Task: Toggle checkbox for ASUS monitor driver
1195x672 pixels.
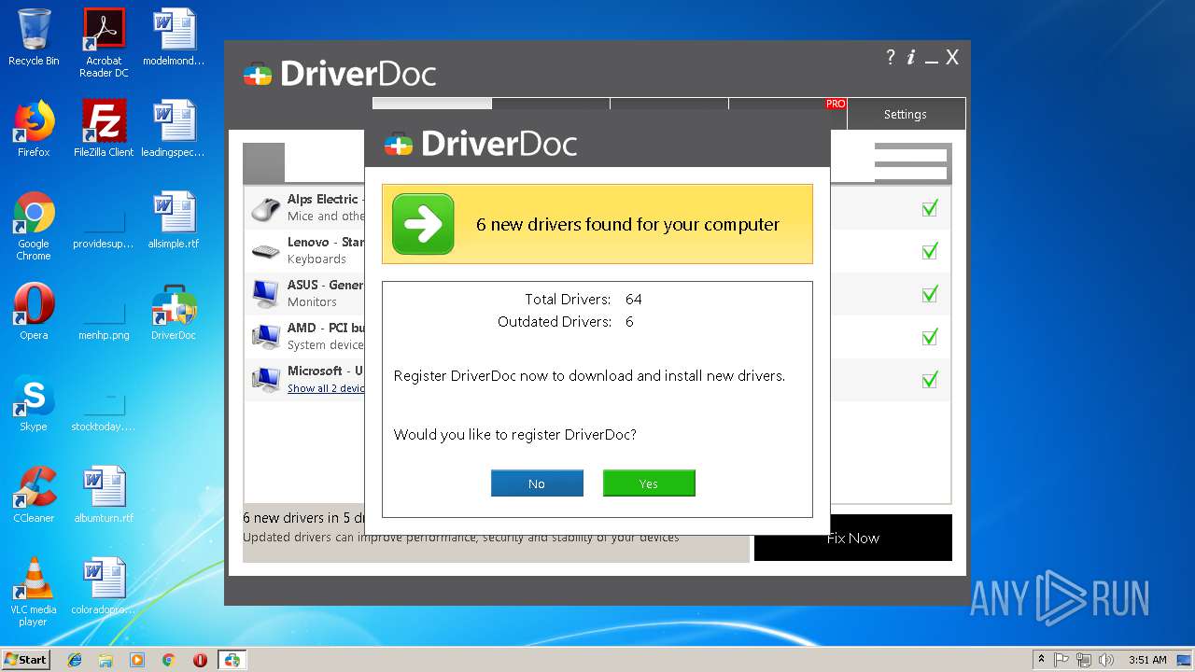Action: click(929, 294)
